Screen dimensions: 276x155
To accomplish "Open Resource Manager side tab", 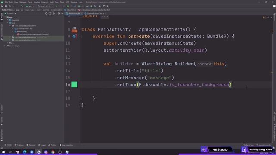I will tap(2, 32).
